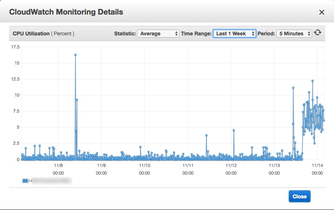This screenshot has height=210, width=334.
Task: Click the 11/10 date label on x-axis
Action: coord(145,166)
